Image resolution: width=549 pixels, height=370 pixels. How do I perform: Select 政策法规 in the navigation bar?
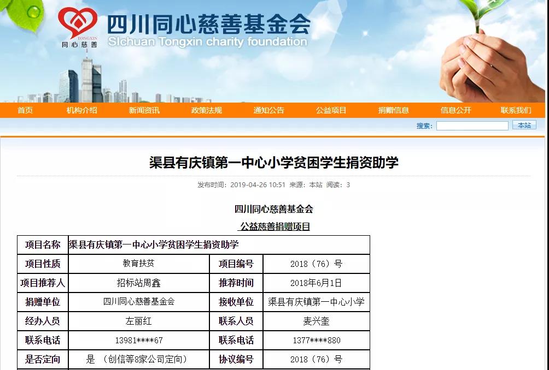(207, 110)
